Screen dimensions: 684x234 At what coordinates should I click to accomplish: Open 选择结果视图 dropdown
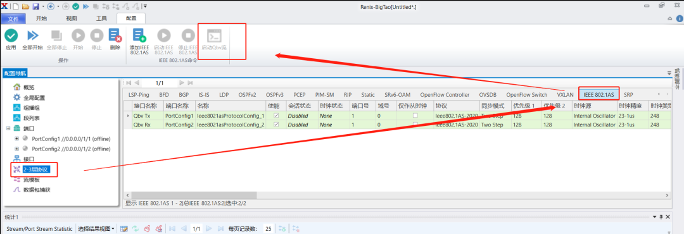point(96,228)
